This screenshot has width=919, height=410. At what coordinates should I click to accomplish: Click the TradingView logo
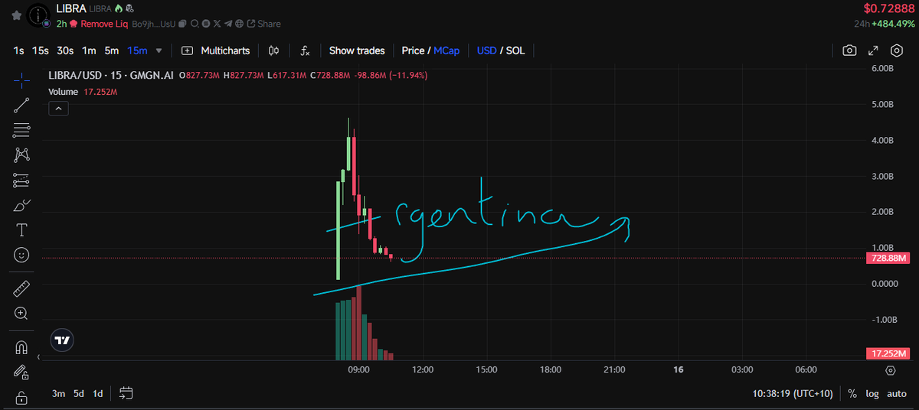[63, 340]
